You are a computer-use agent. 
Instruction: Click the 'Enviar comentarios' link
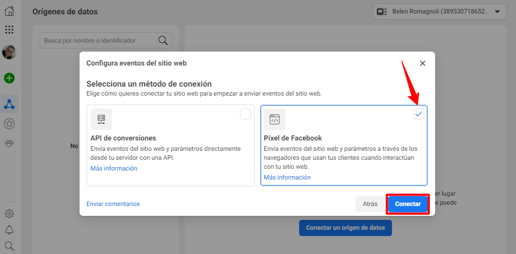click(x=113, y=204)
